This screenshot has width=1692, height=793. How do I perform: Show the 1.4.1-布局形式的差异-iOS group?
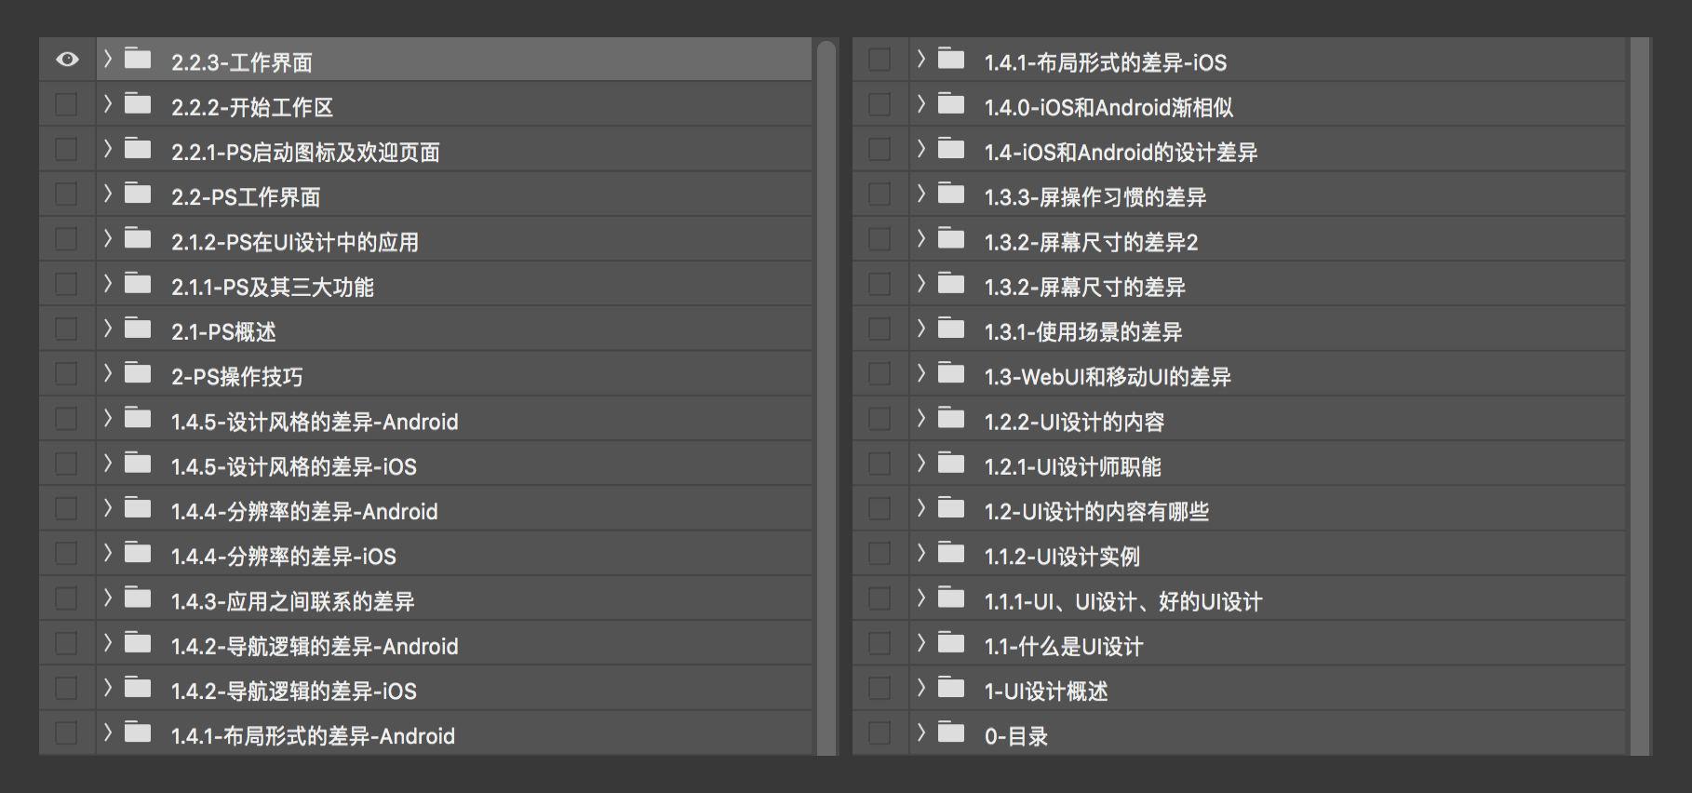pos(880,60)
